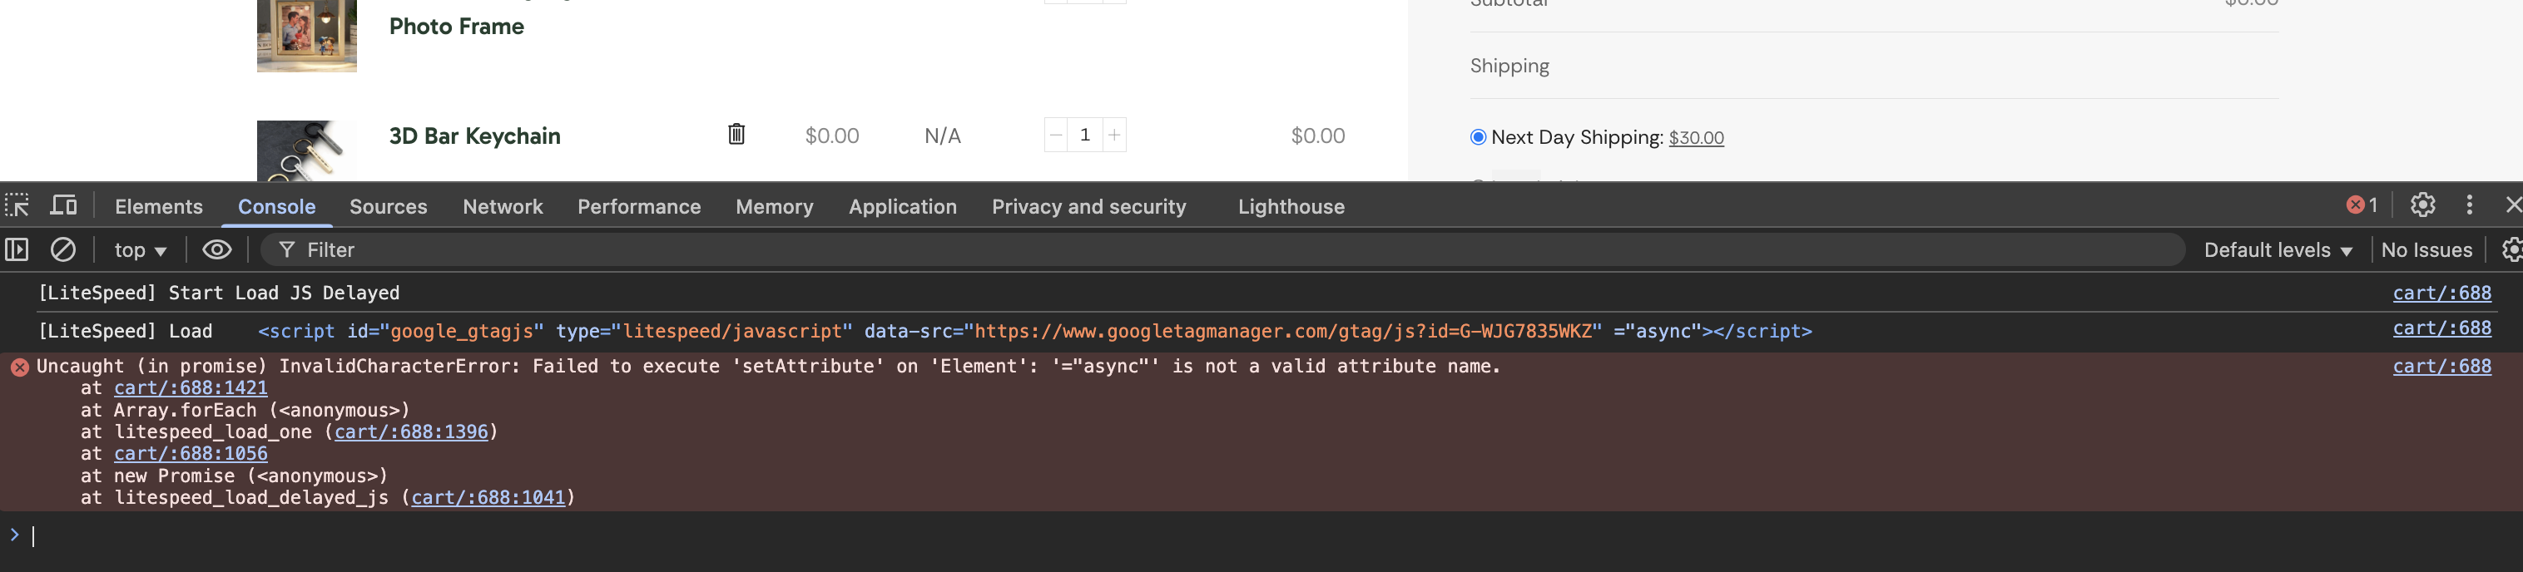Open the top JavaScript context dropdown
The width and height of the screenshot is (2523, 572).
coord(140,250)
